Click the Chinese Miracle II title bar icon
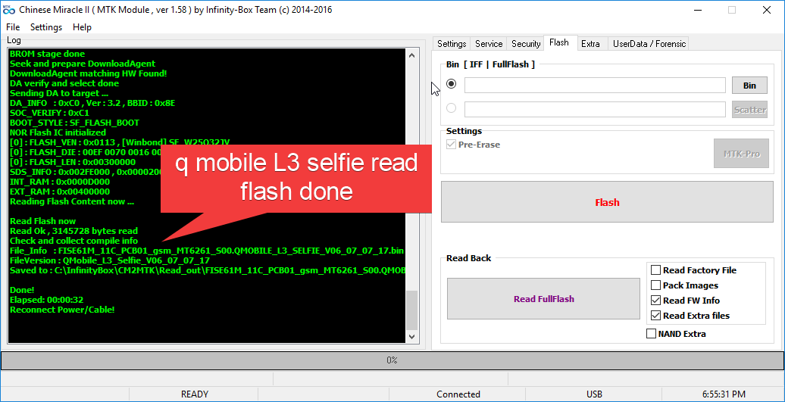This screenshot has height=402, width=785. [9, 10]
